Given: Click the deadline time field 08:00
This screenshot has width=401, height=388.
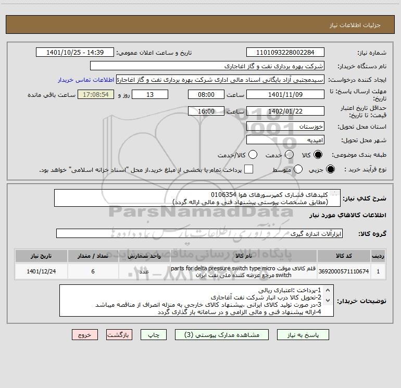Looking at the screenshot, I should point(206,95).
